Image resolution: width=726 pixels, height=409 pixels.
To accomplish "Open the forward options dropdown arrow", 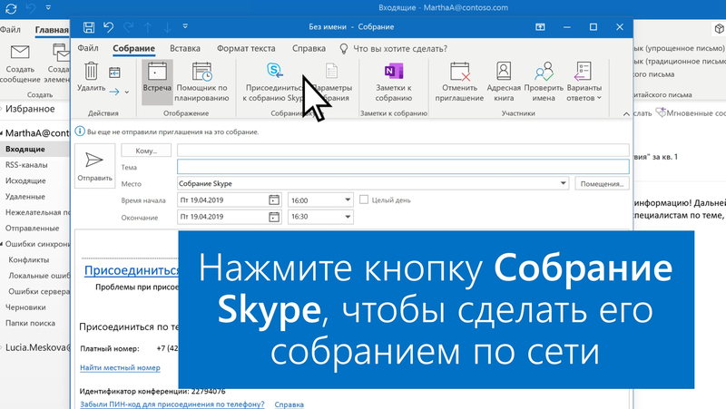I will click(126, 93).
